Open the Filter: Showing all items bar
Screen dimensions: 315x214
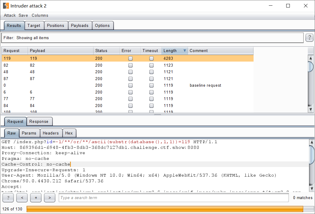[x=152, y=38]
